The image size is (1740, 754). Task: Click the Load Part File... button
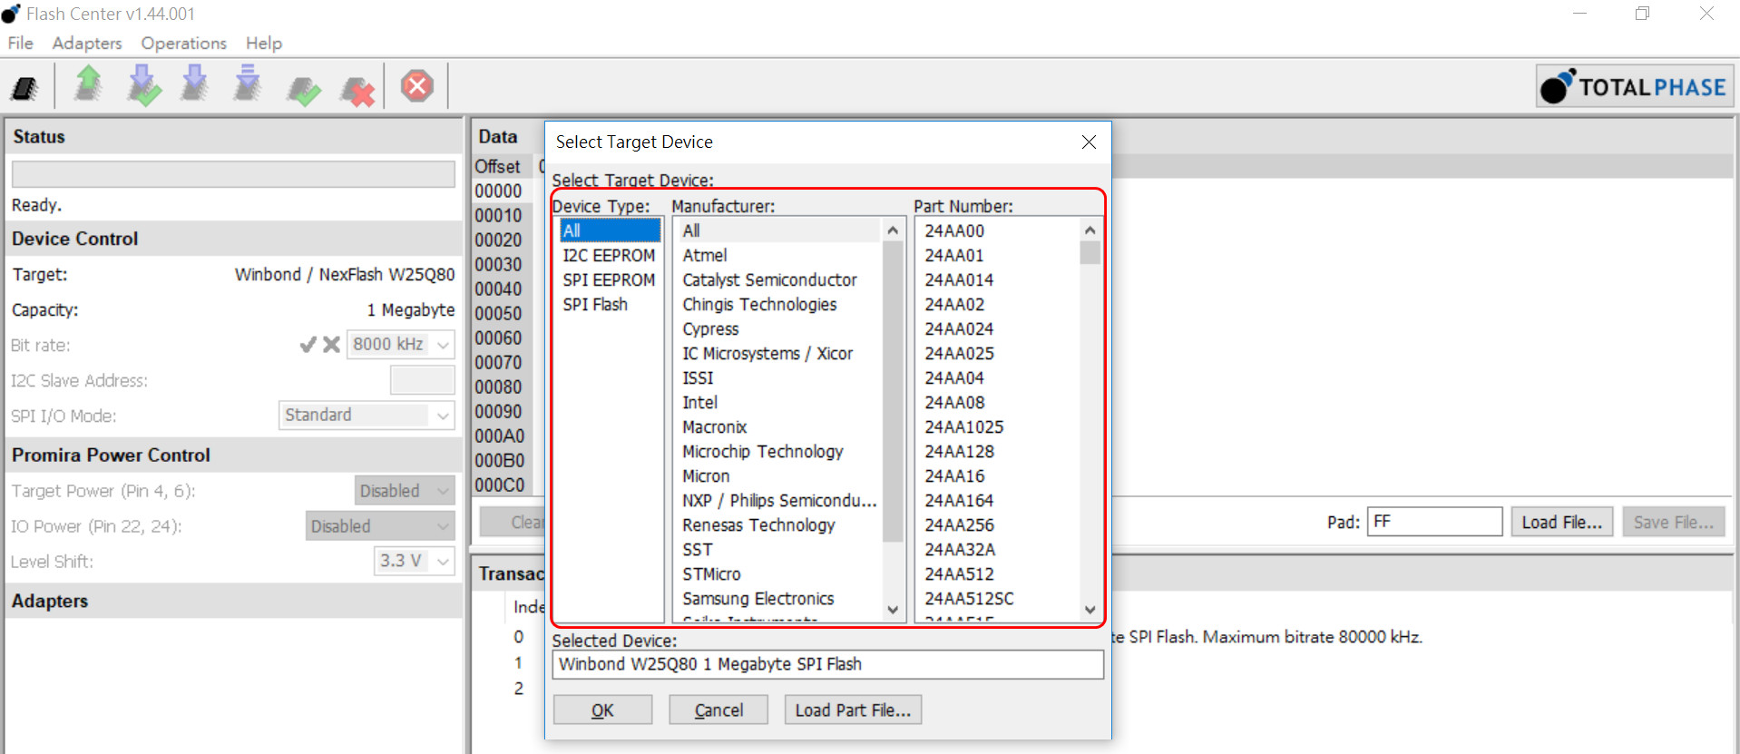853,710
